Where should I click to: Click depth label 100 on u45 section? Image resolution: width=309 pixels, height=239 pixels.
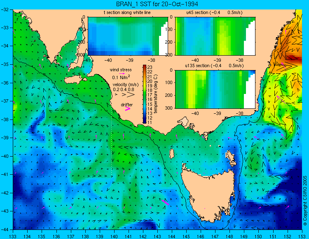tap(169, 29)
